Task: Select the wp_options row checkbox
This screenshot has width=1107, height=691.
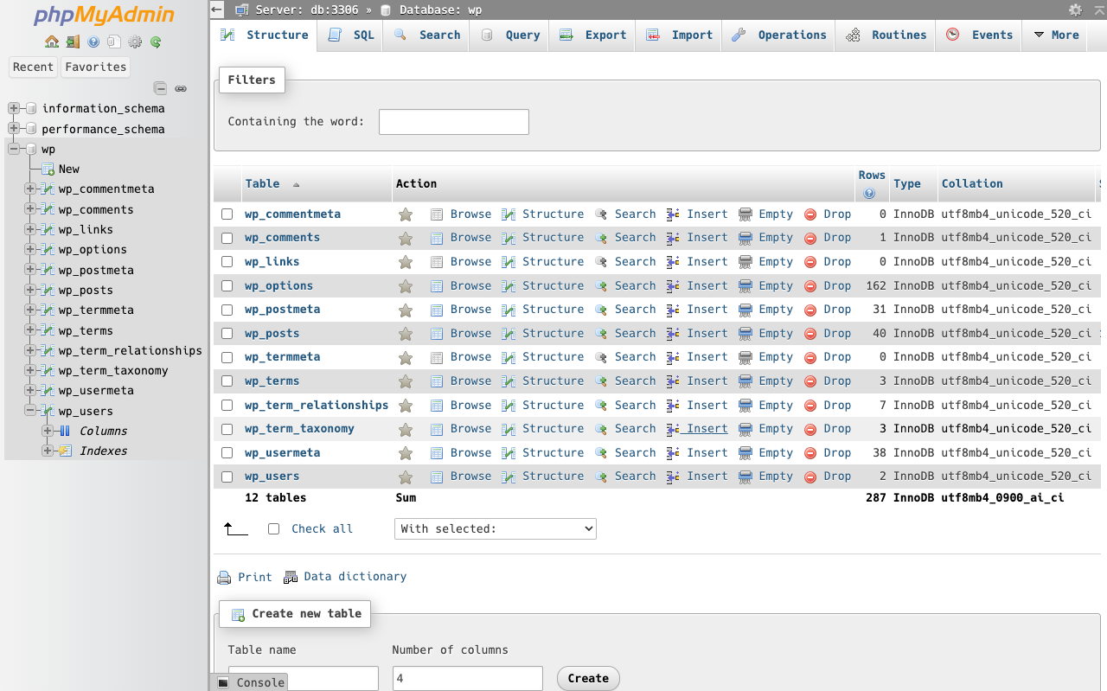Action: coord(227,286)
